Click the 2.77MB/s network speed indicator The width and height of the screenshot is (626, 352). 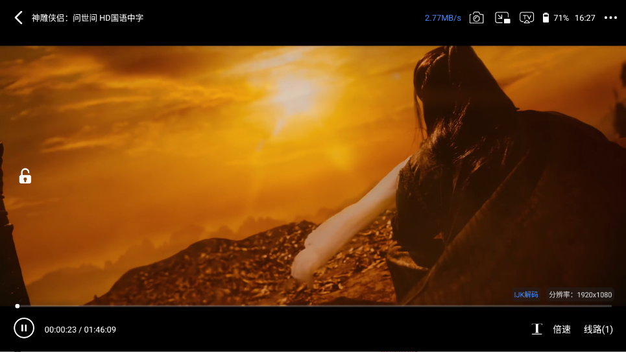pyautogui.click(x=443, y=18)
